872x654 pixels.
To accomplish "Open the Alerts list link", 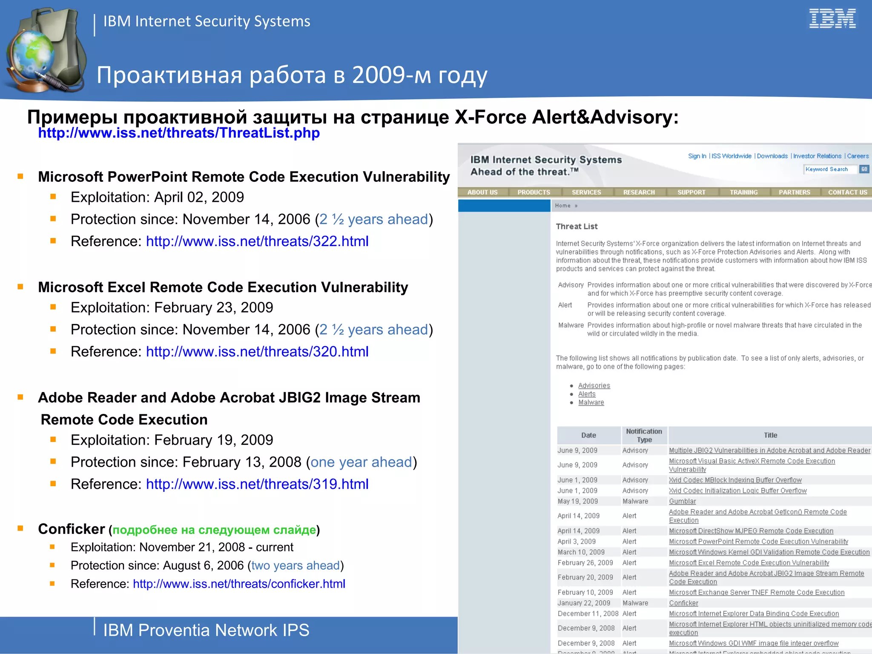I will (587, 394).
